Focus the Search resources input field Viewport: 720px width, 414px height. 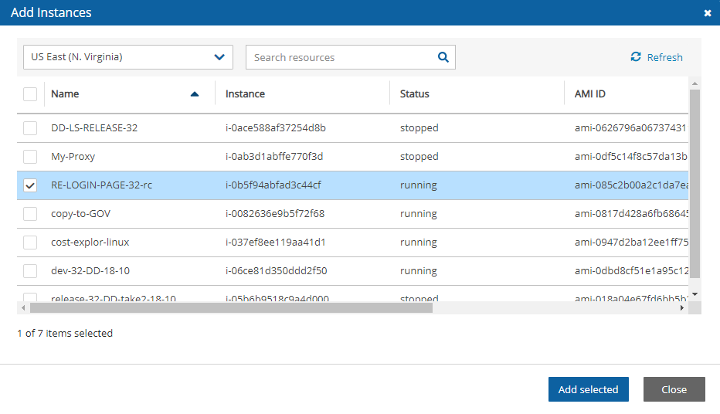click(x=340, y=57)
